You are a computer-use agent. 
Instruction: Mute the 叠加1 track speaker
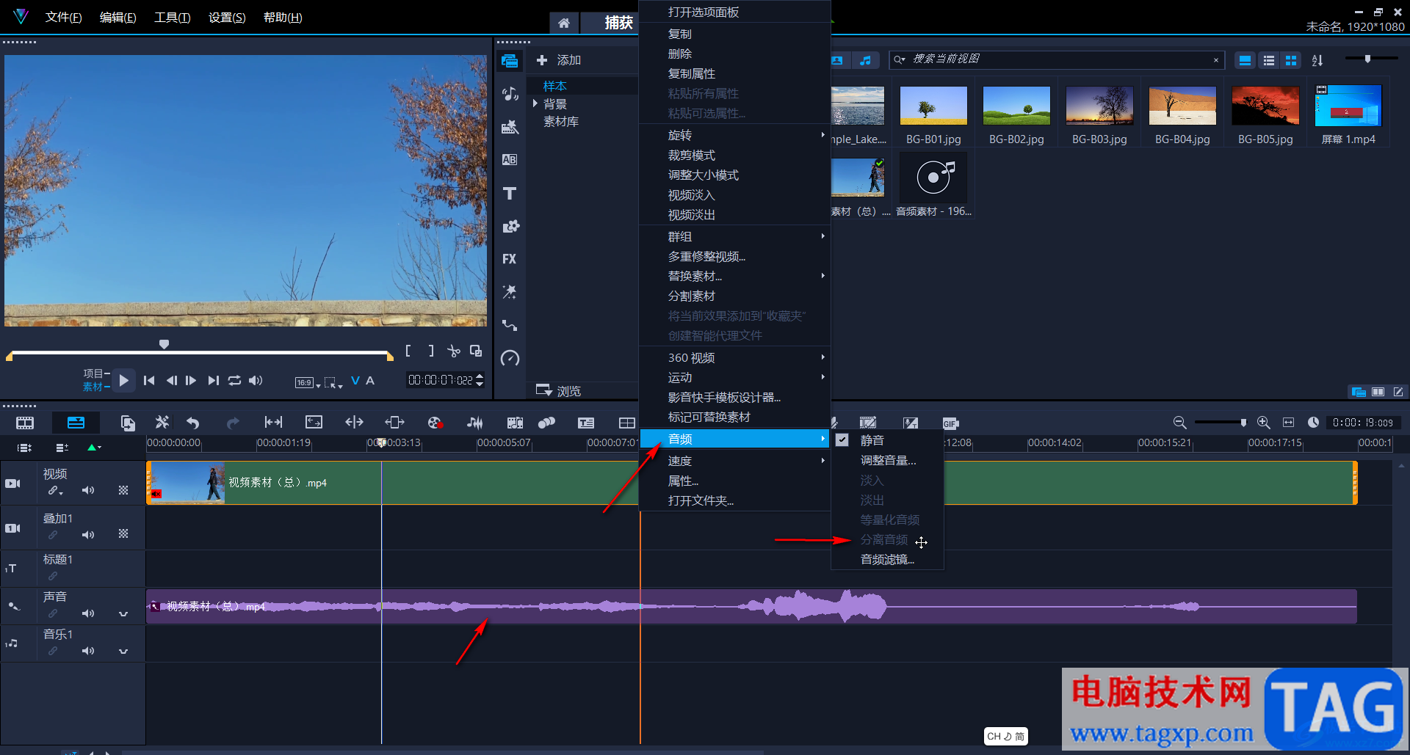point(88,535)
